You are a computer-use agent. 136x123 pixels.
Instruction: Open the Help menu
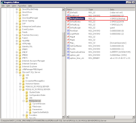tap(30, 6)
